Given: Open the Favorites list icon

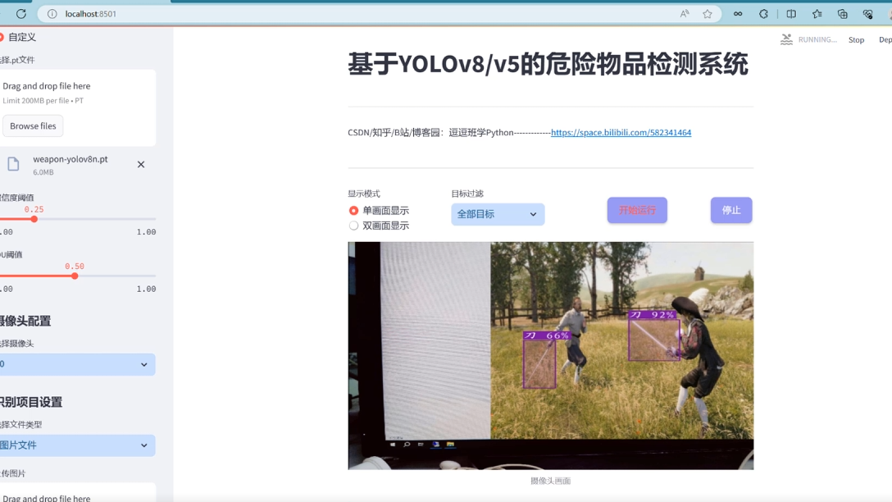Looking at the screenshot, I should point(817,14).
